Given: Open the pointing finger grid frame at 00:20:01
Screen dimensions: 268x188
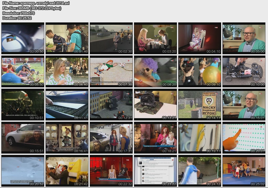Looking at the screenshot, I should click(x=244, y=138).
